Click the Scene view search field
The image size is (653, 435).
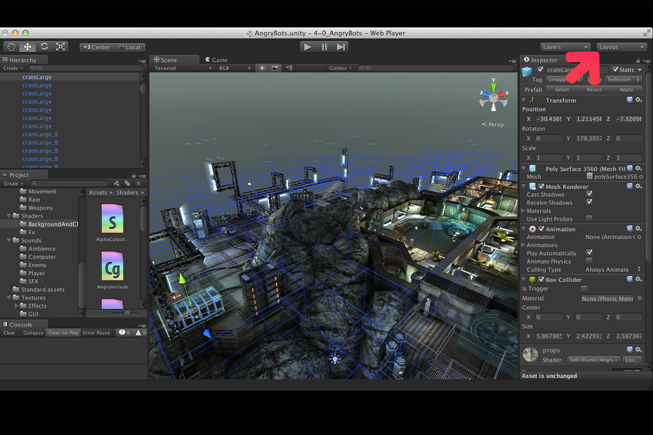[435, 68]
